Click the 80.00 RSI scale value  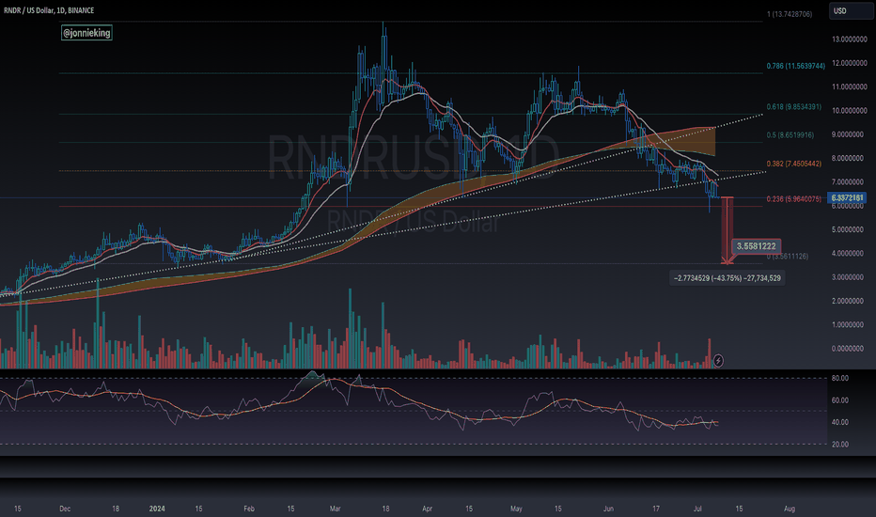coord(839,379)
